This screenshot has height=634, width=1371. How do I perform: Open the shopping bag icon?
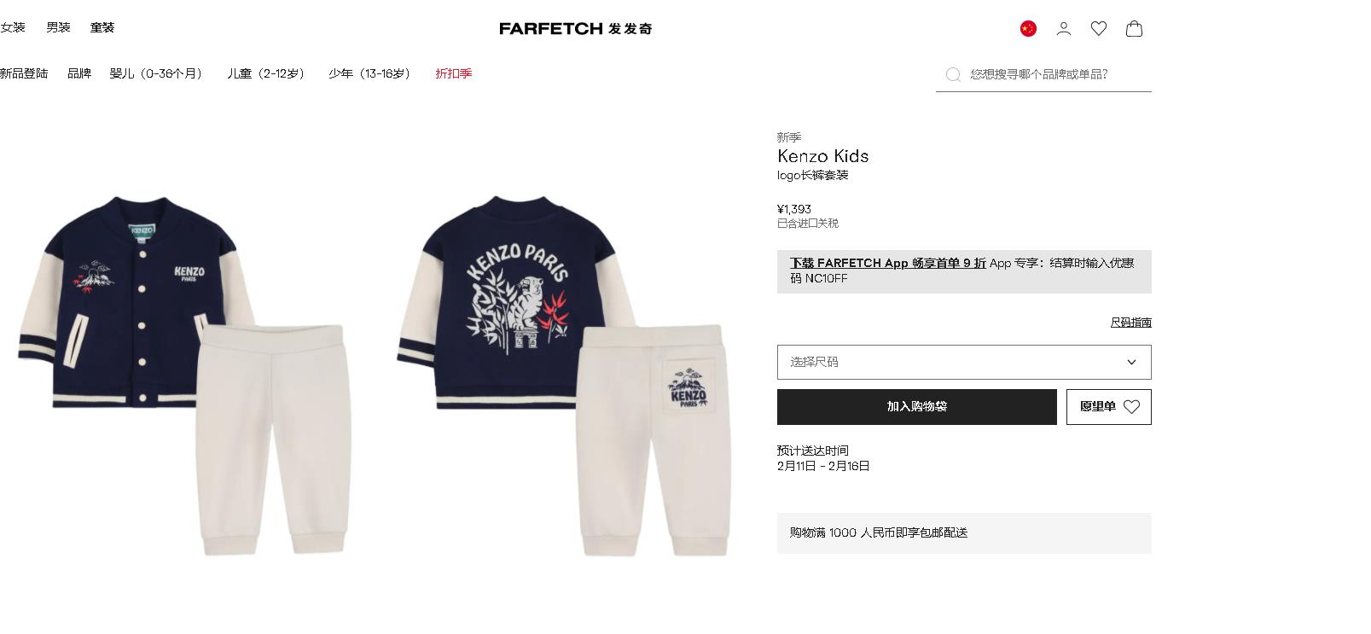tap(1134, 28)
